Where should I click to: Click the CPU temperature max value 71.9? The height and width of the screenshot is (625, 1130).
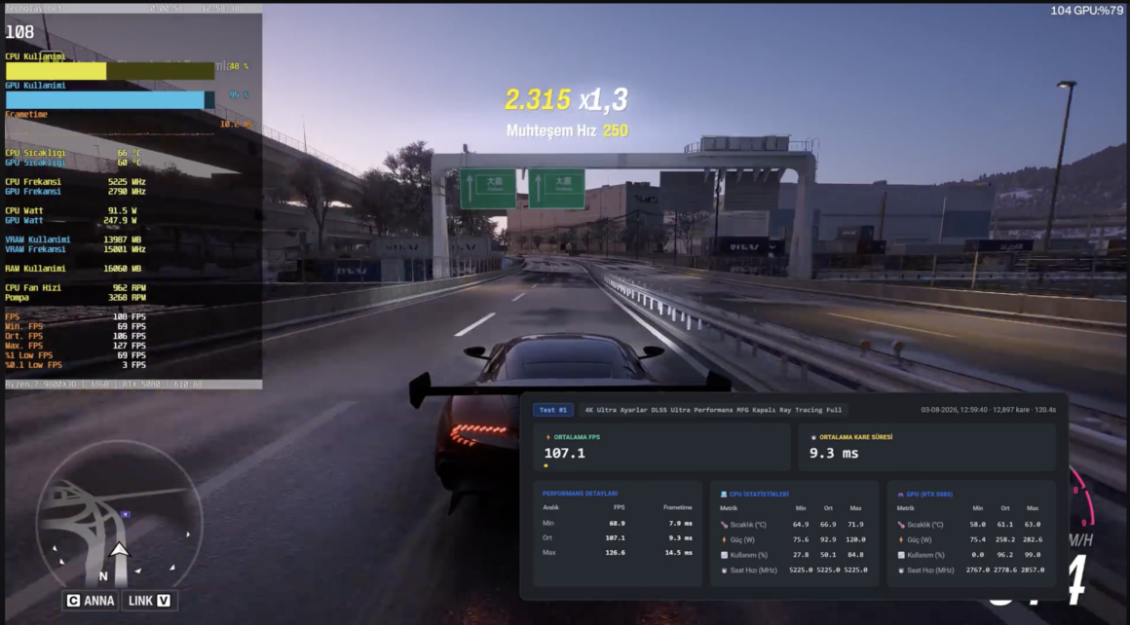pos(855,525)
